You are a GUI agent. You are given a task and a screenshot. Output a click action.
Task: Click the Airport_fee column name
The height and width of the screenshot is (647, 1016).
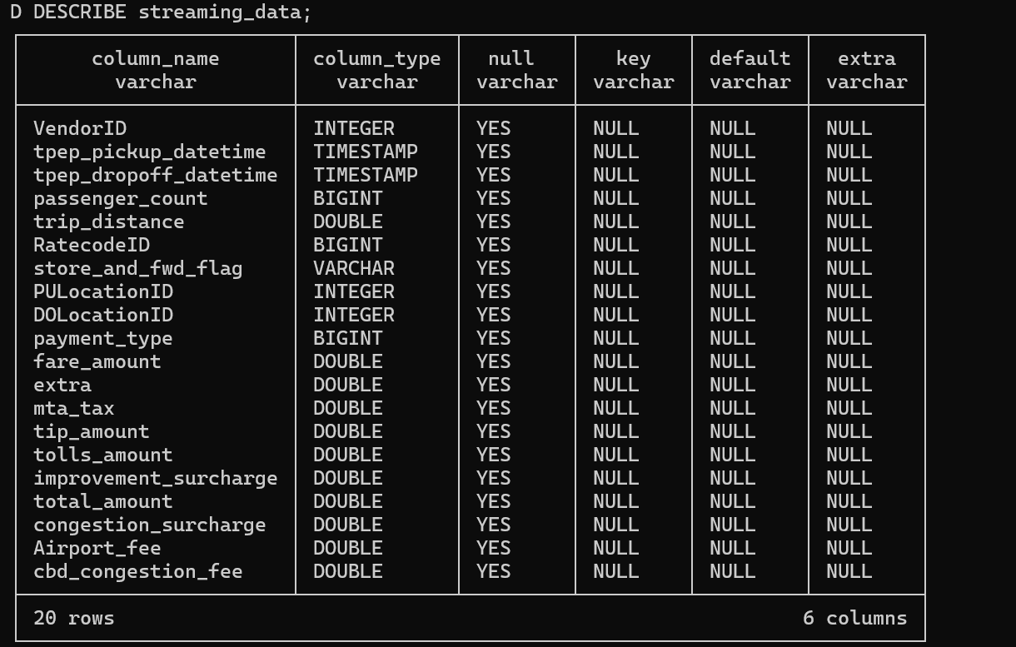pos(97,548)
